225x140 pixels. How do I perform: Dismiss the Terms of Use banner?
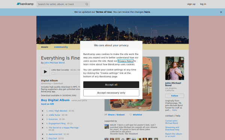221,12
